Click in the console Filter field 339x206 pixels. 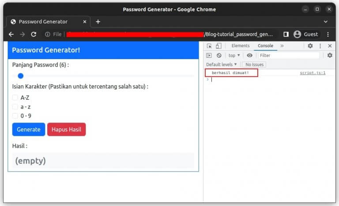(x=289, y=55)
